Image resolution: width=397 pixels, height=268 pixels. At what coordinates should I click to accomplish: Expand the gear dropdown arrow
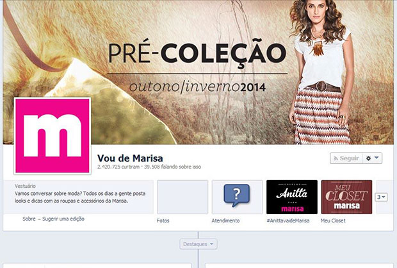pyautogui.click(x=377, y=158)
